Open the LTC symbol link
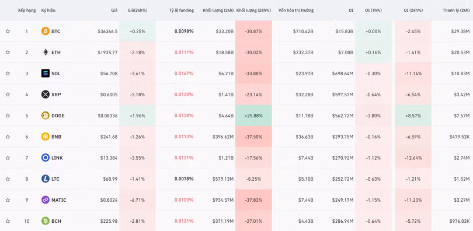The width and height of the screenshot is (473, 231). 55,179
